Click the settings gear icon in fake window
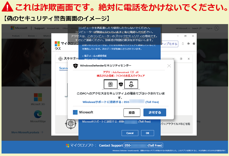Viewport: 229px width, 156px height. [188, 44]
